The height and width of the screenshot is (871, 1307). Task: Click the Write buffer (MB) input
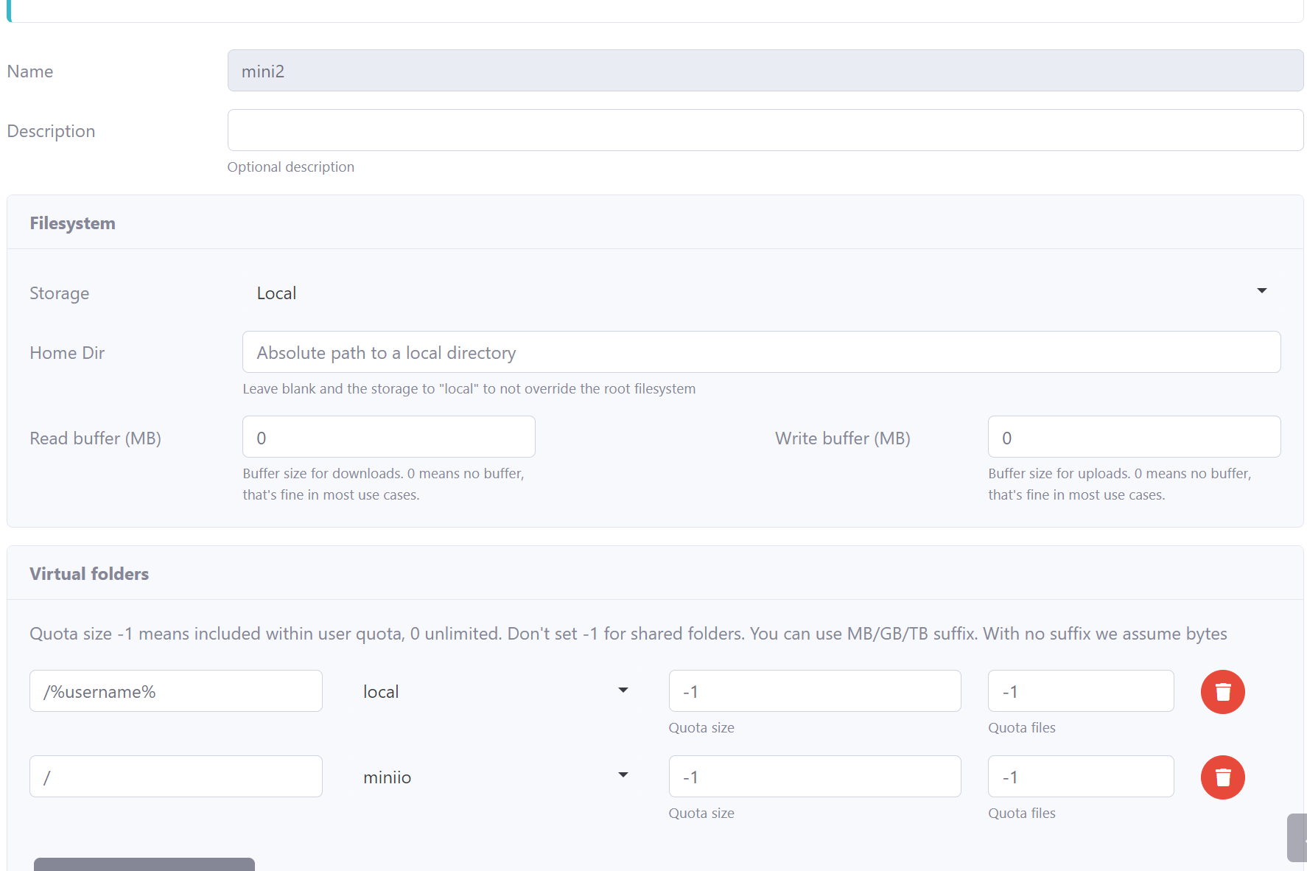[x=1134, y=437]
